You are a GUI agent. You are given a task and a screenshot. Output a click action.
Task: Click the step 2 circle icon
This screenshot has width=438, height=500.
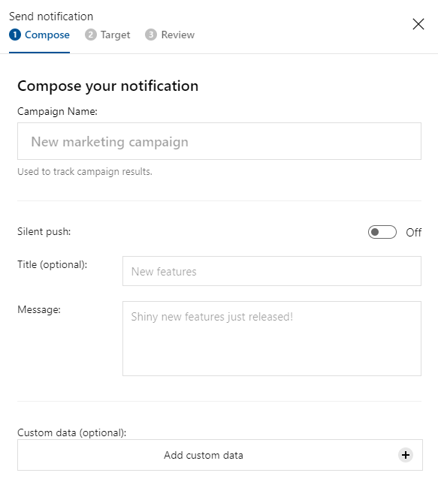pos(91,35)
